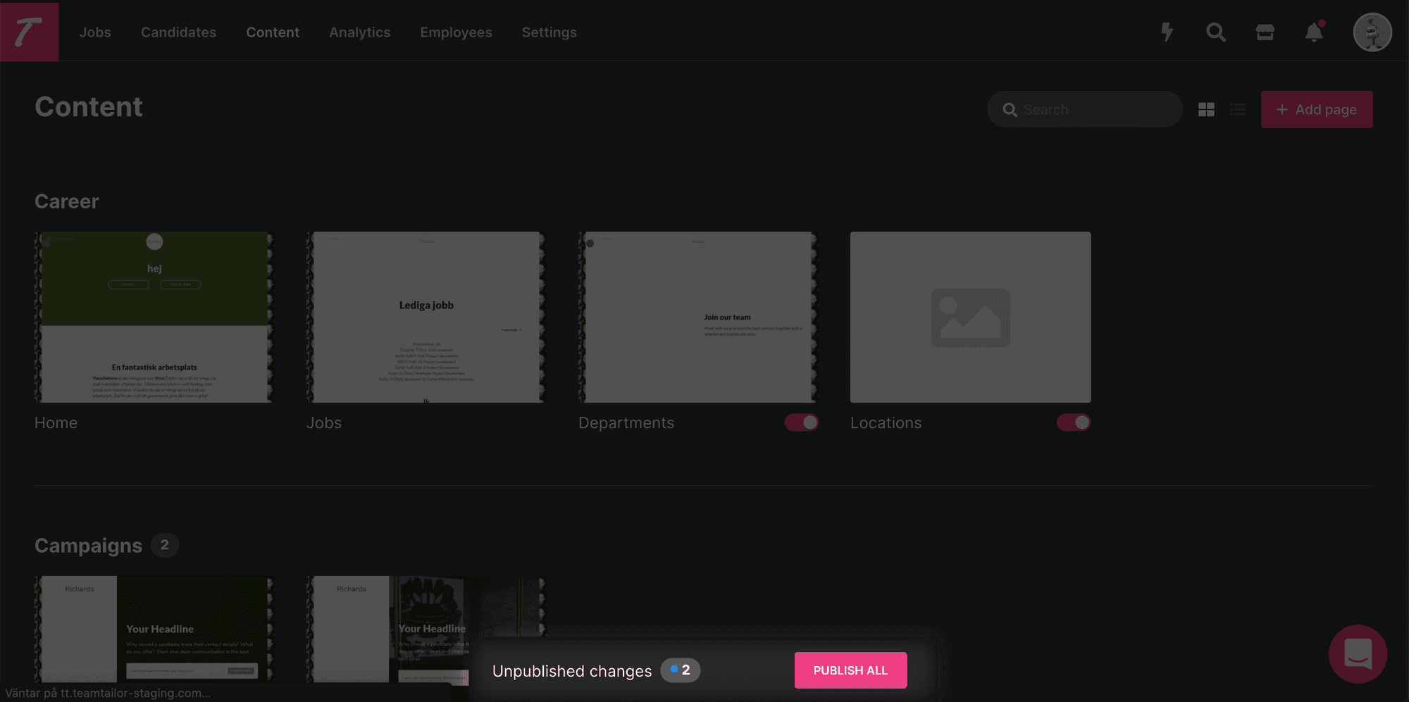Open the user avatar menu
Image resolution: width=1409 pixels, height=702 pixels.
pos(1372,32)
